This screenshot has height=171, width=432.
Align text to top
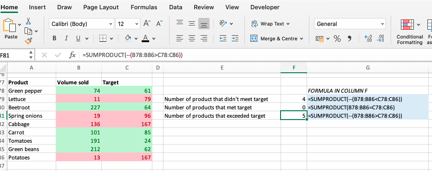tap(180, 23)
